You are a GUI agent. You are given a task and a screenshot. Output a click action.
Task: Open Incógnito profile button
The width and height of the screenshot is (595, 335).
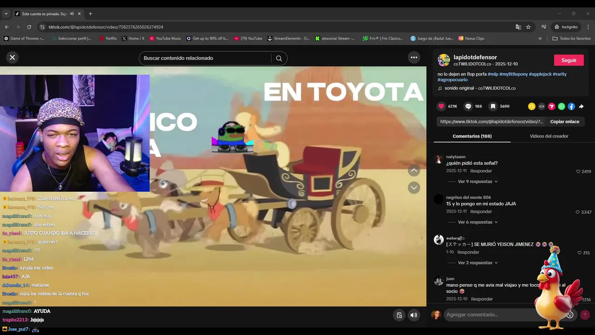(566, 27)
